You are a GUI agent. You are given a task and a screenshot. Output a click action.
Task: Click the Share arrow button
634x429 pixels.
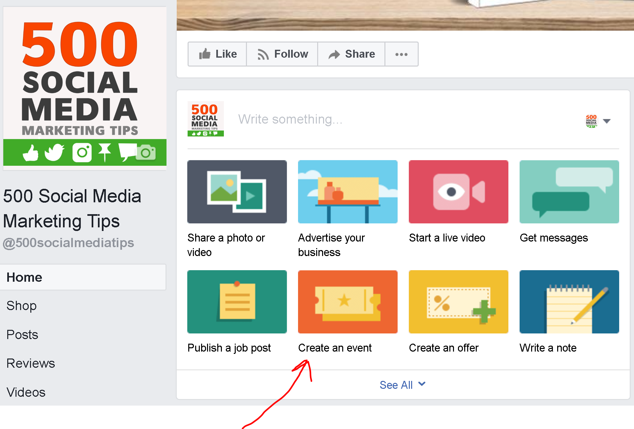click(x=351, y=54)
